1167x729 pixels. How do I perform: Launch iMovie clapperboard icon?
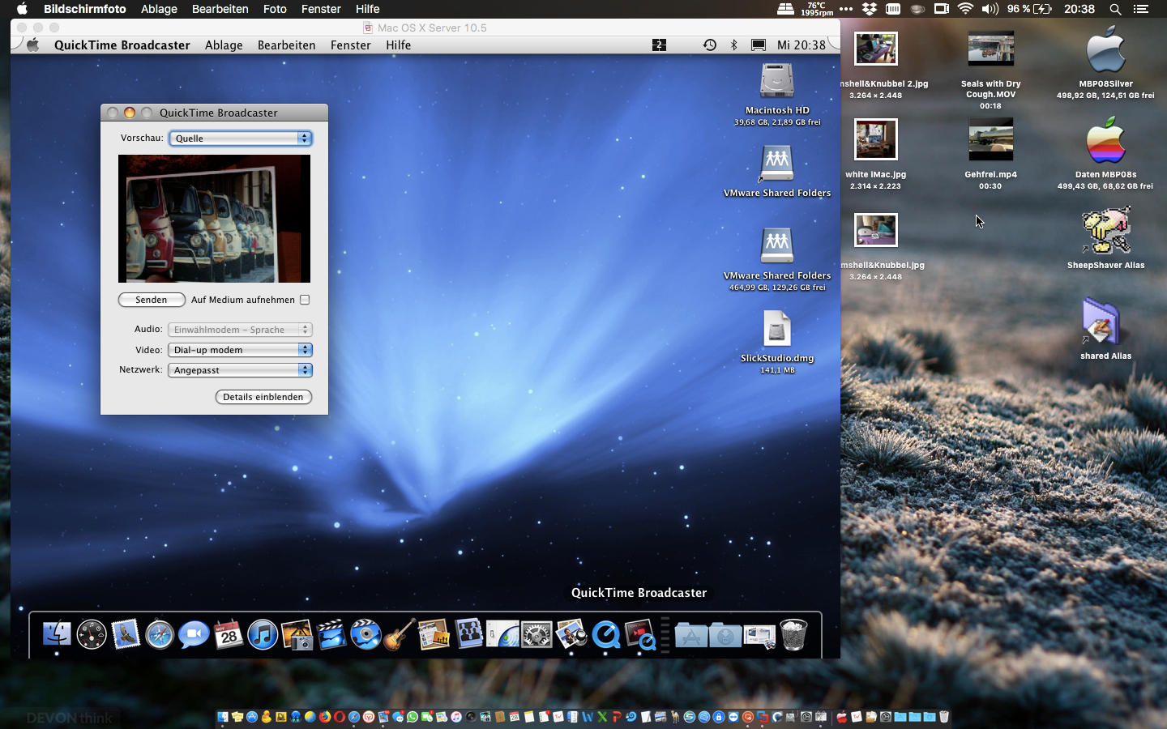click(x=331, y=634)
